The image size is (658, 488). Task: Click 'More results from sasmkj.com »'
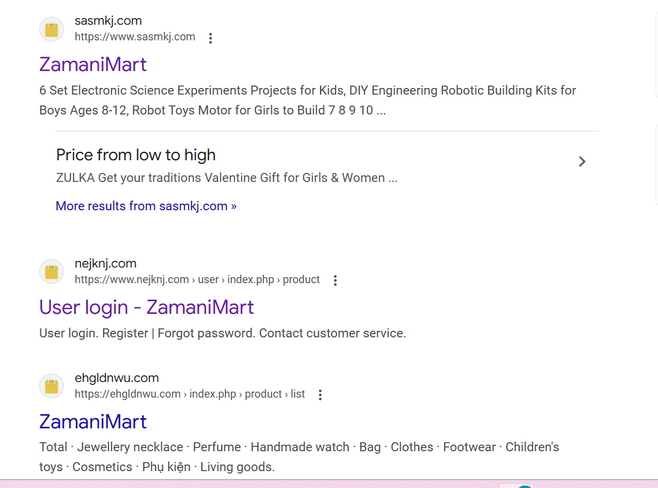(x=146, y=206)
